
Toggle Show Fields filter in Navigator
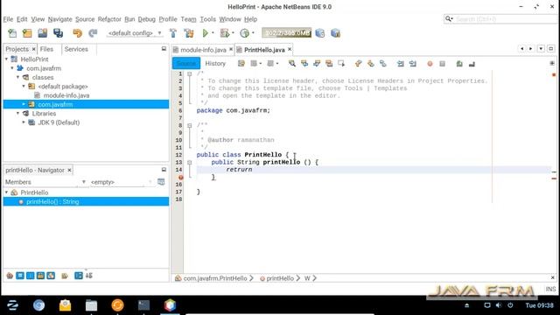click(20, 276)
